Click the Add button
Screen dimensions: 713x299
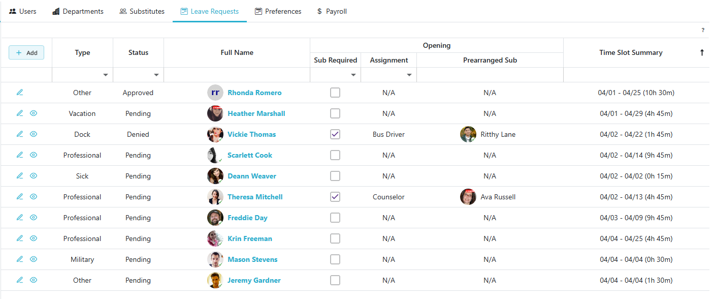point(26,52)
